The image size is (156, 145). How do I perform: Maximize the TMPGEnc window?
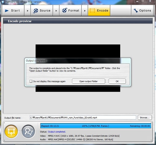coord(143,1)
